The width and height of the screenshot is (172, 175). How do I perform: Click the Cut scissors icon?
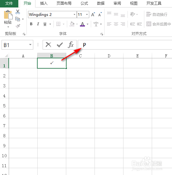(18, 12)
